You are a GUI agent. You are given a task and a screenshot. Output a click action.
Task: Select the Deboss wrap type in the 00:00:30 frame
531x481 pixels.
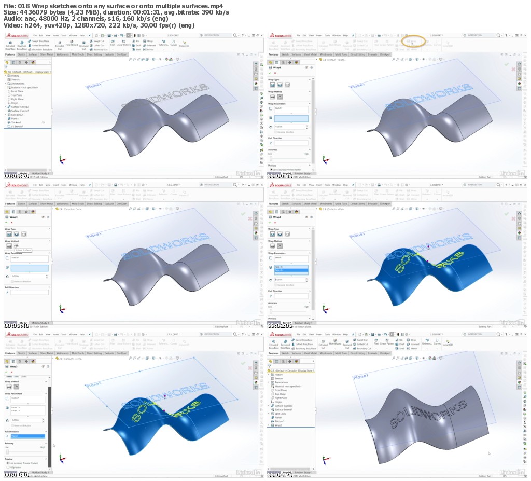click(x=280, y=85)
